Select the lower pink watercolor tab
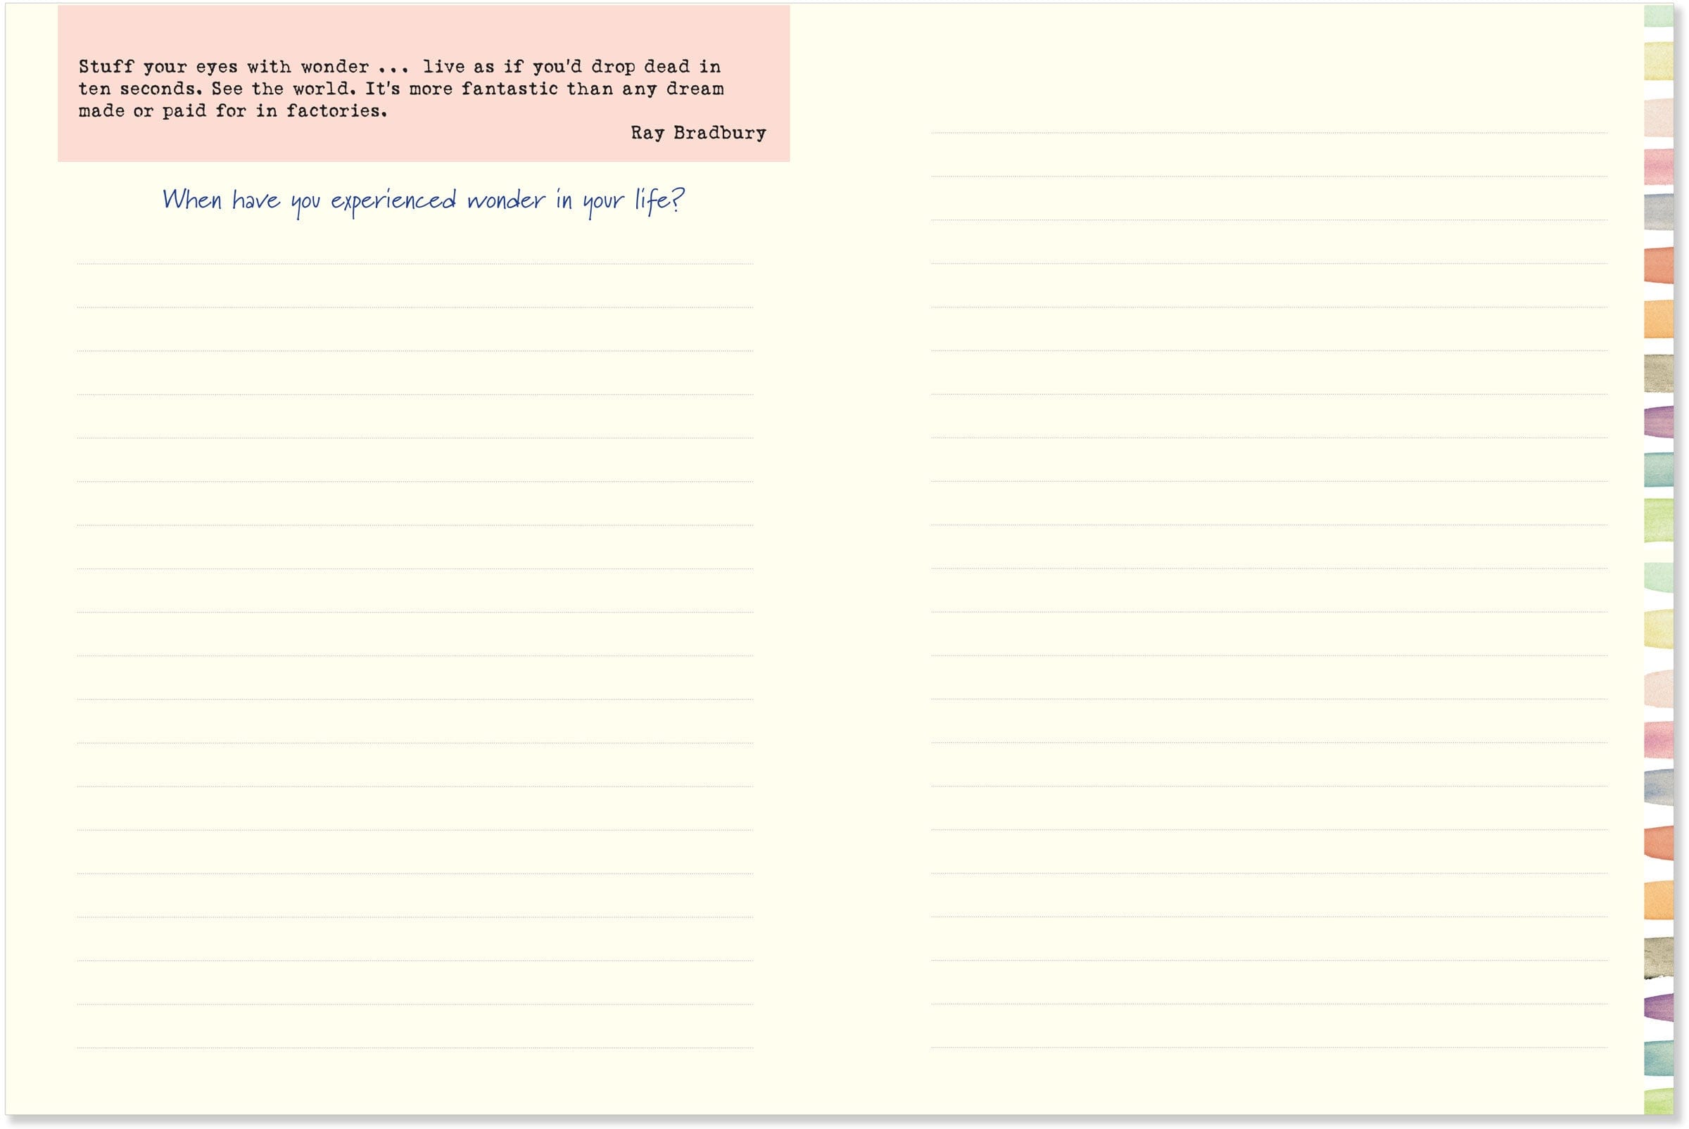Viewport: 1689px width, 1129px height. point(1658,740)
